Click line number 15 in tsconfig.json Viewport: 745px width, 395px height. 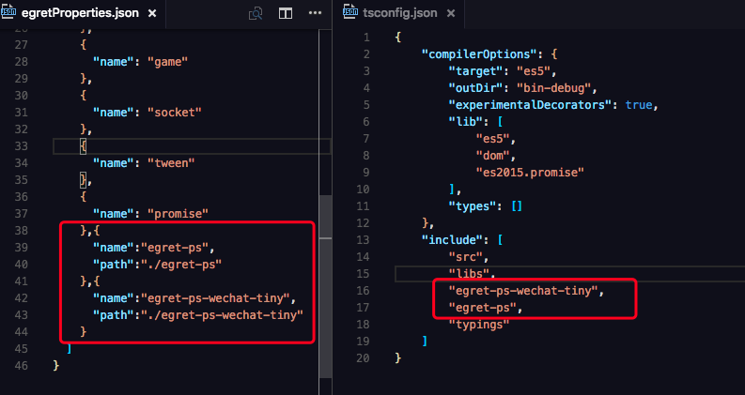tap(363, 273)
